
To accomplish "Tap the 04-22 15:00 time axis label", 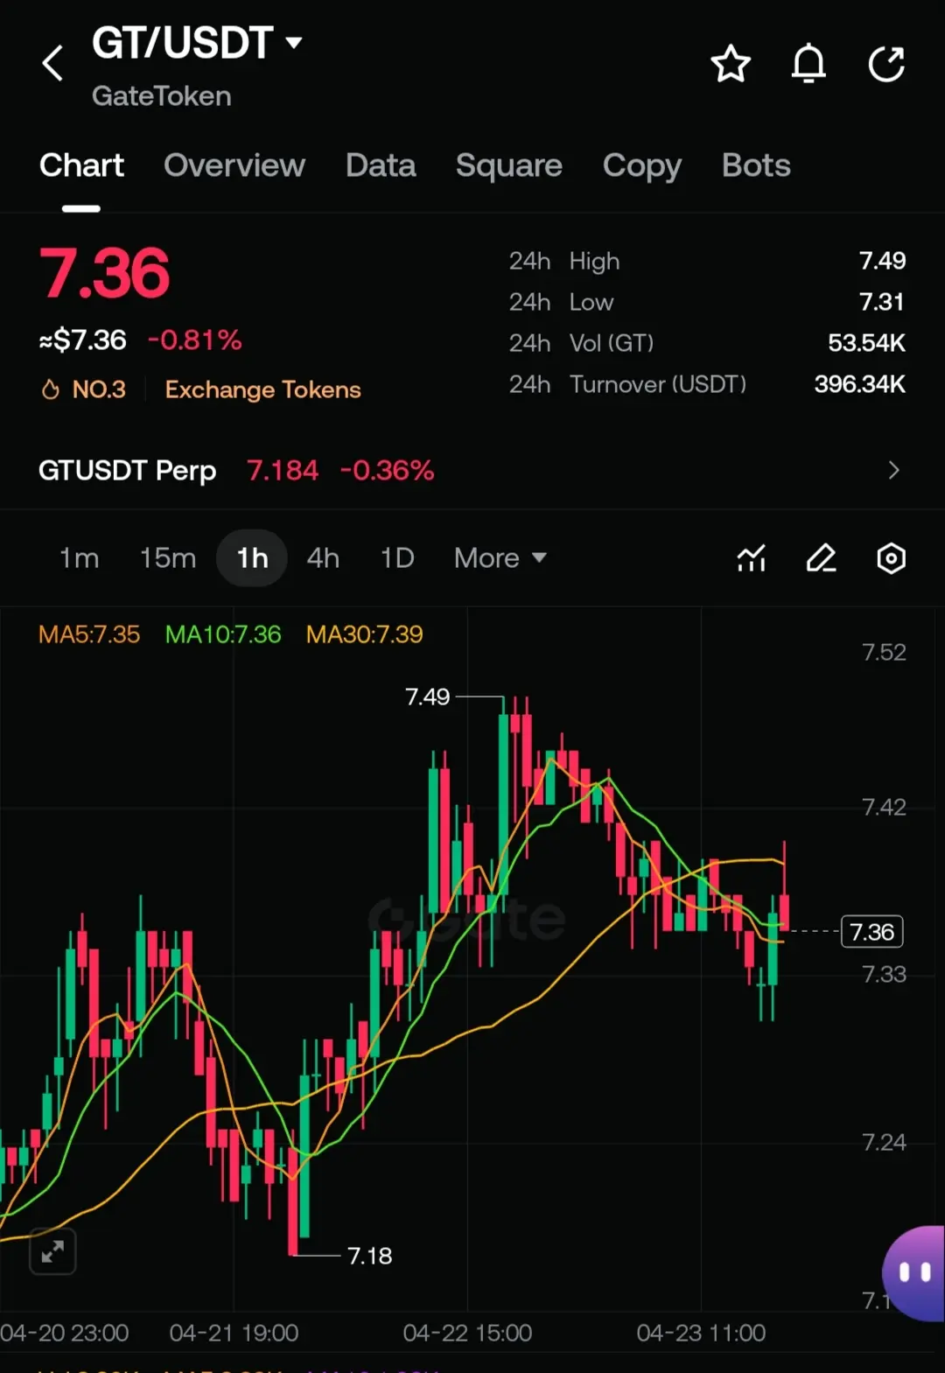I will (x=467, y=1333).
